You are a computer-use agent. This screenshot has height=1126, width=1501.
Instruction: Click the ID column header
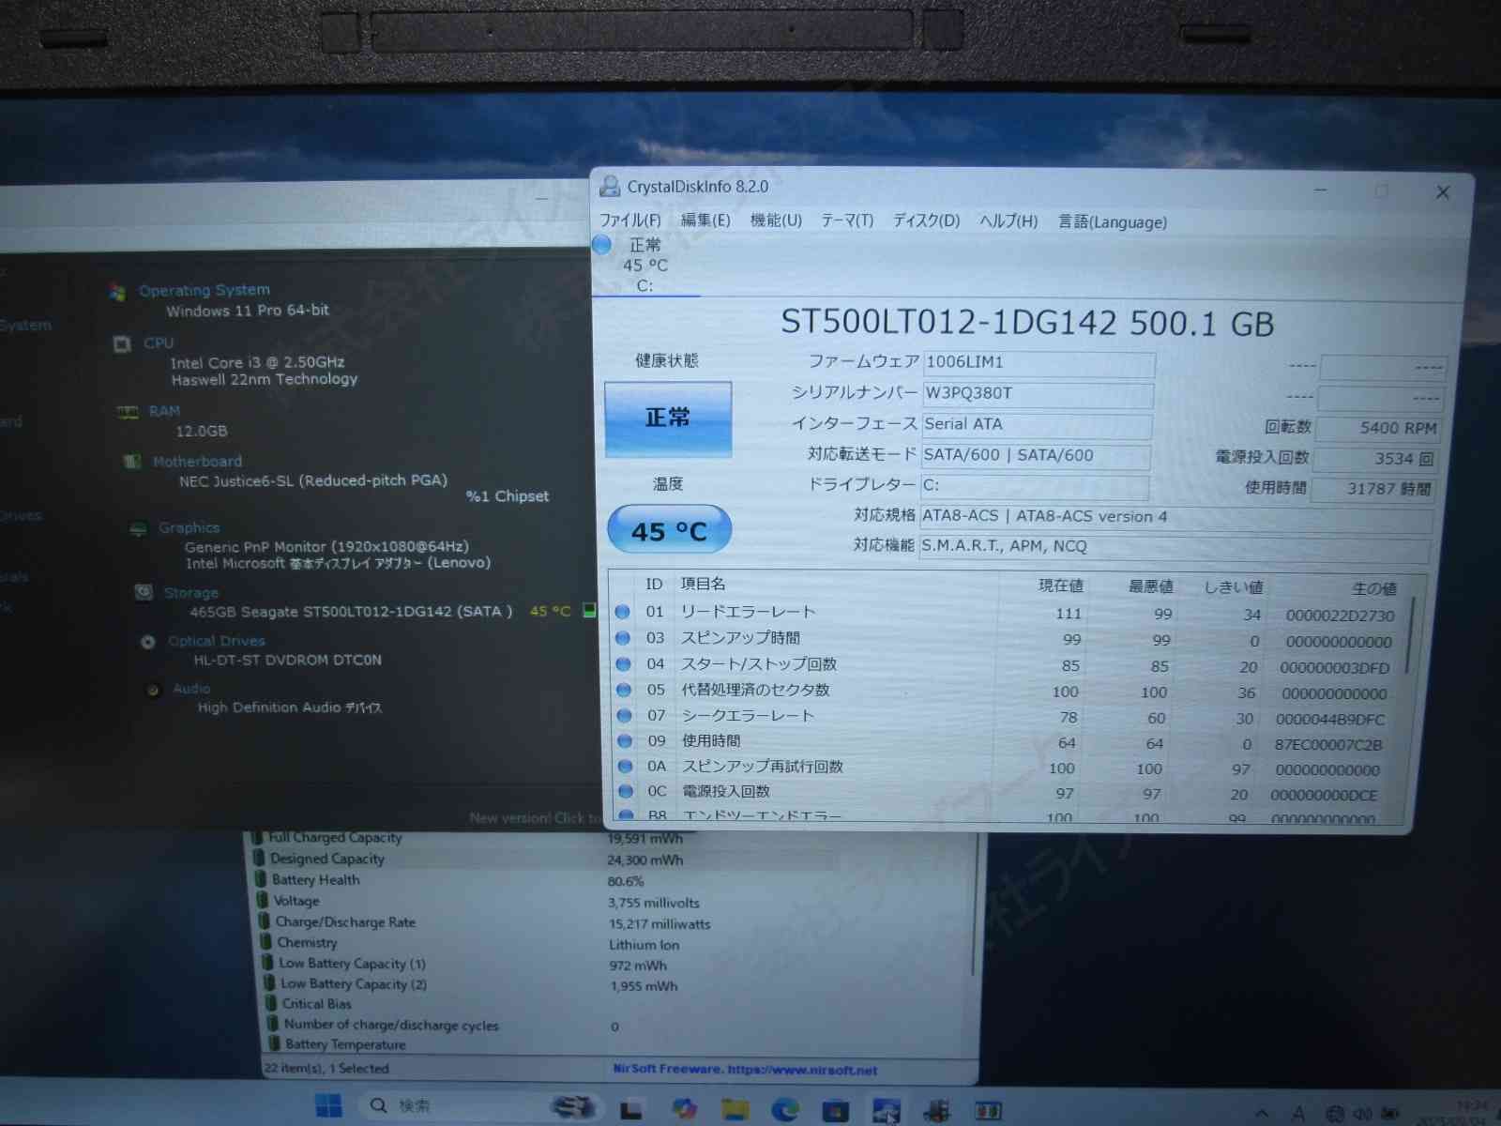coord(654,585)
